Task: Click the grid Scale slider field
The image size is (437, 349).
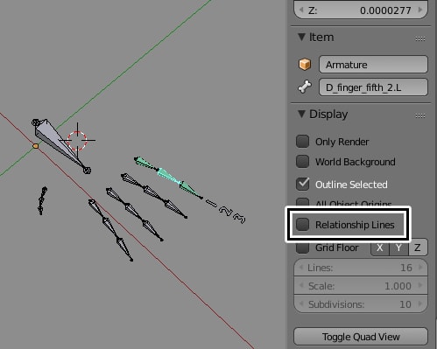Action: coord(361,286)
